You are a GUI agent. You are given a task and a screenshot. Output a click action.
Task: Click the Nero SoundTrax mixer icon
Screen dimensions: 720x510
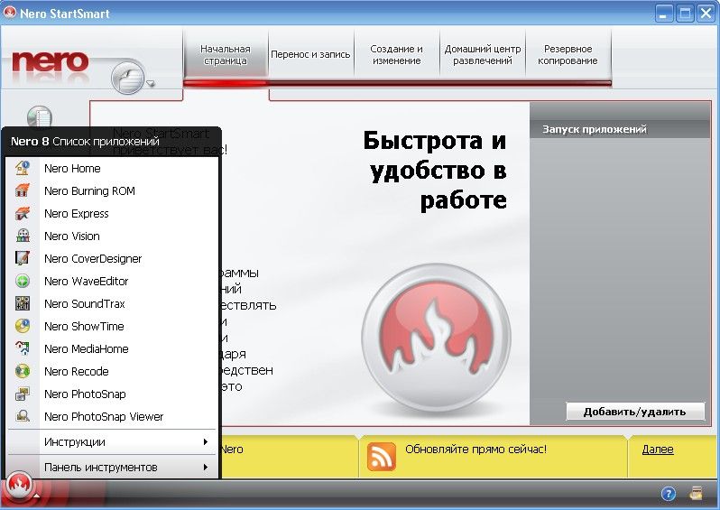(22, 303)
